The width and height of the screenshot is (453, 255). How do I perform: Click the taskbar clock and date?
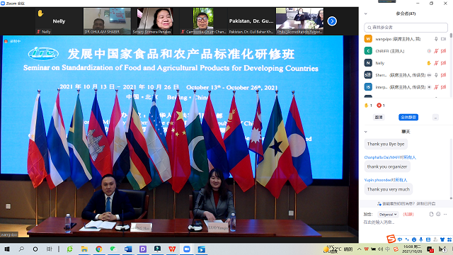click(x=412, y=249)
